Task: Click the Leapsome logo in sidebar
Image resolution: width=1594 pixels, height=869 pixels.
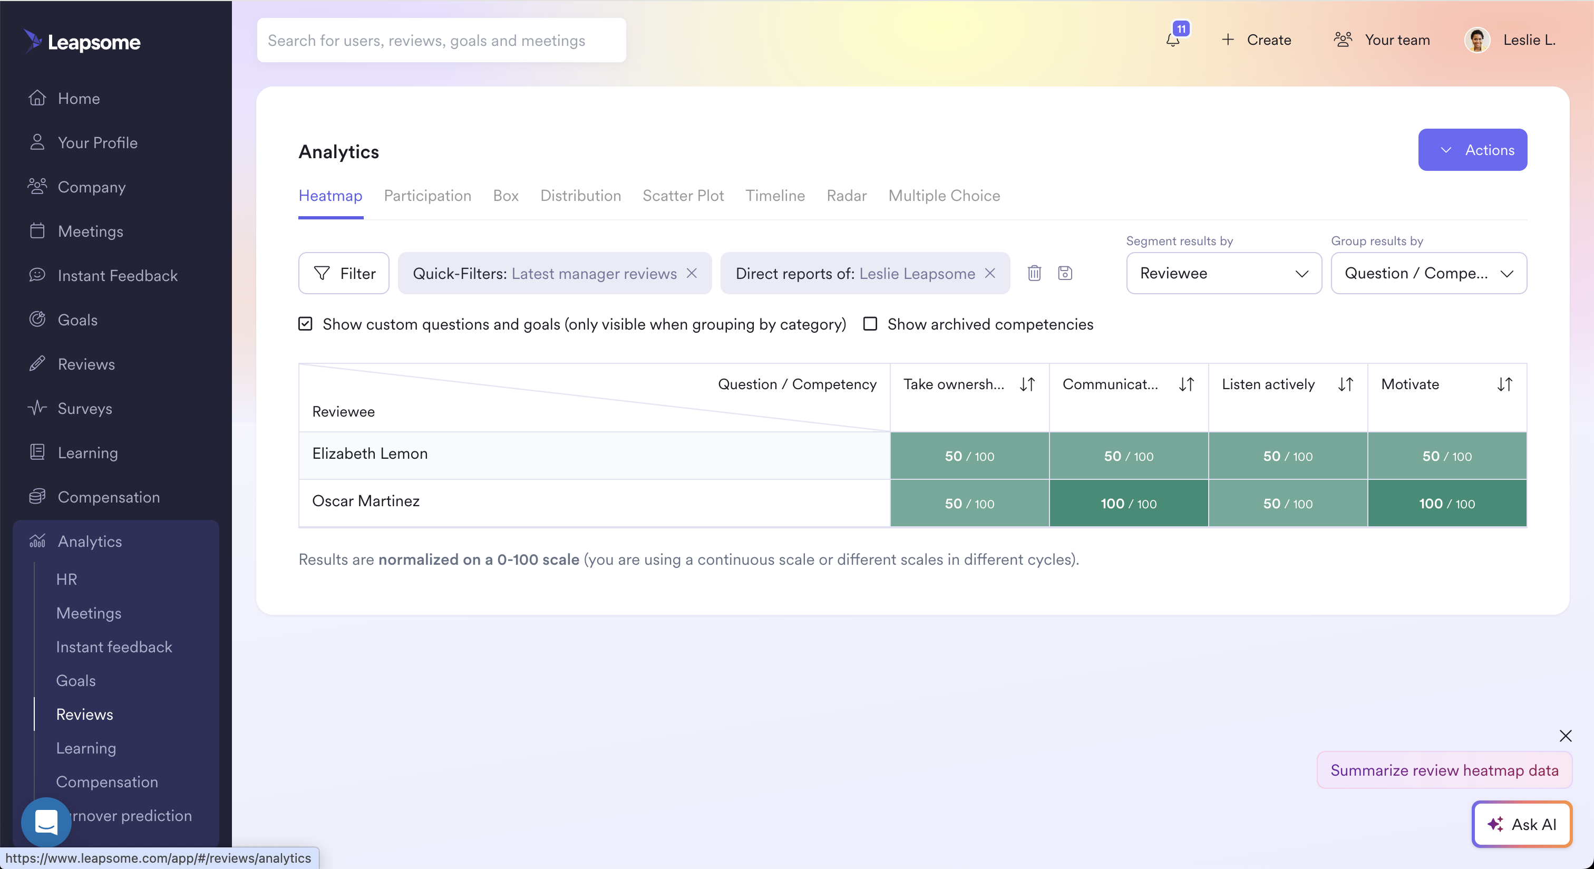Action: point(82,42)
